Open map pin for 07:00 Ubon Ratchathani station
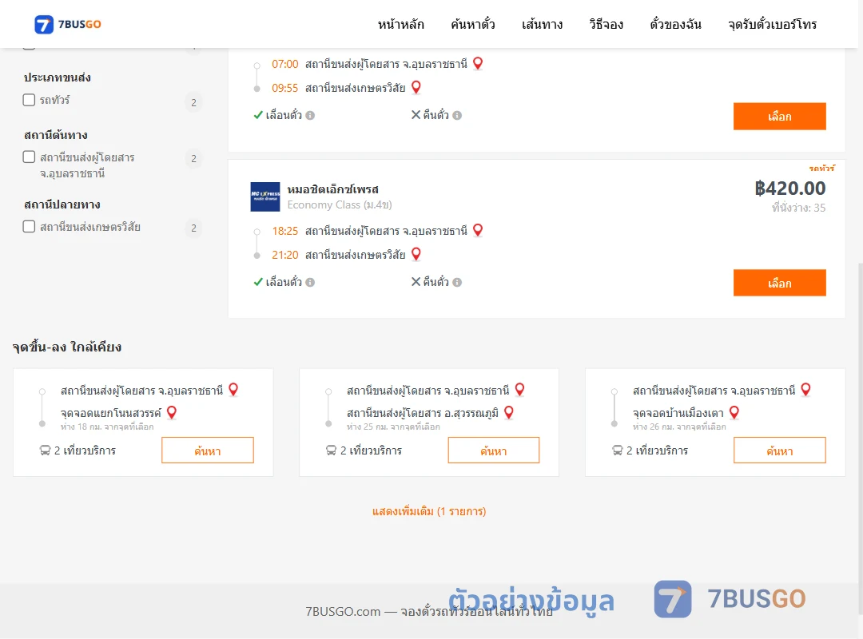 point(478,63)
